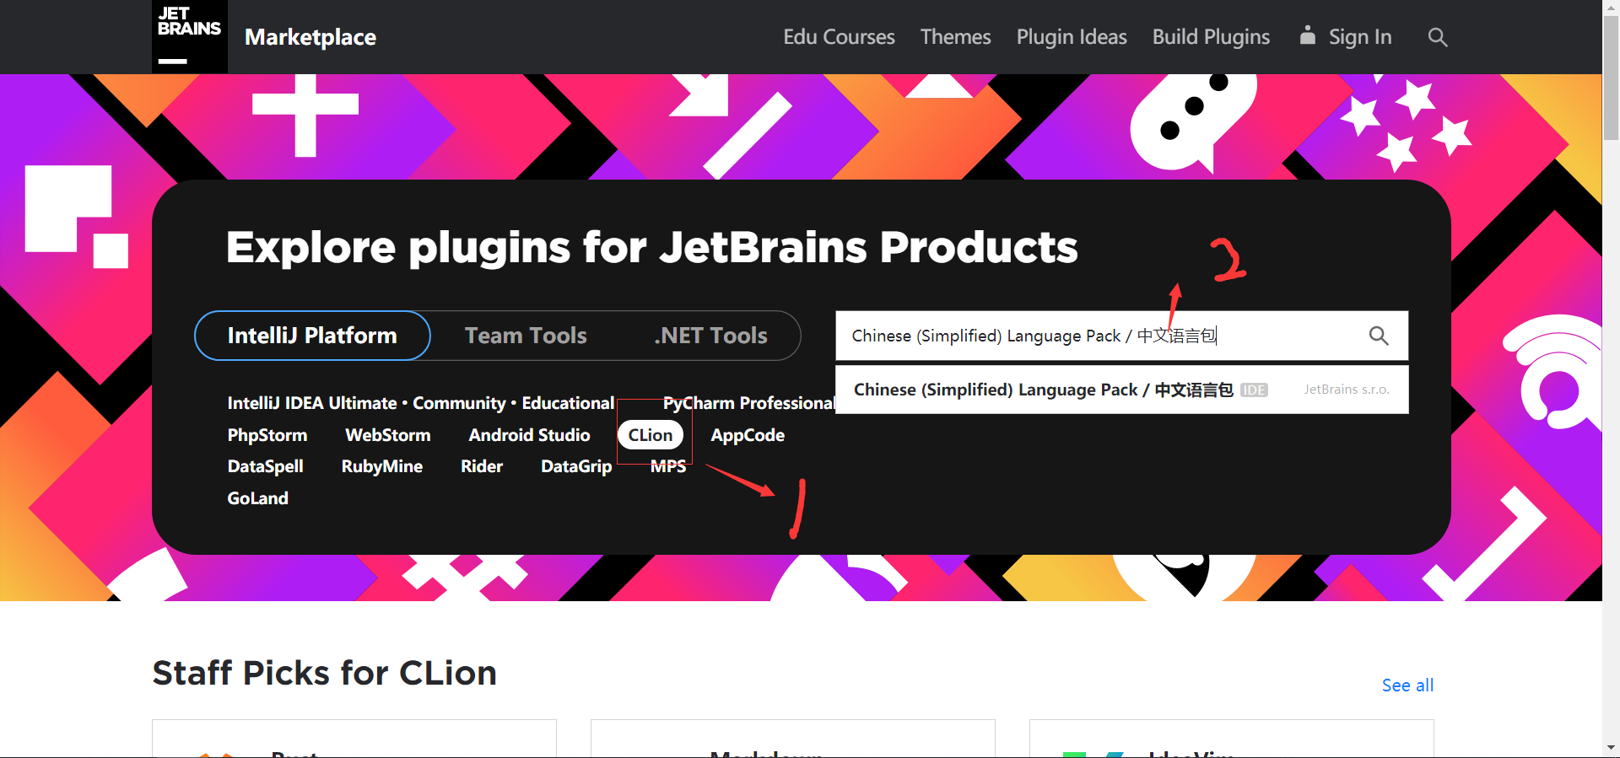The image size is (1620, 758).
Task: Select the CLion product filter
Action: 650,435
